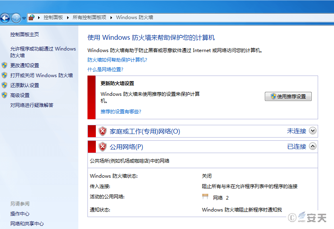The image size is (334, 229).
Task: Click 未连接 status text
Action: click(x=297, y=131)
